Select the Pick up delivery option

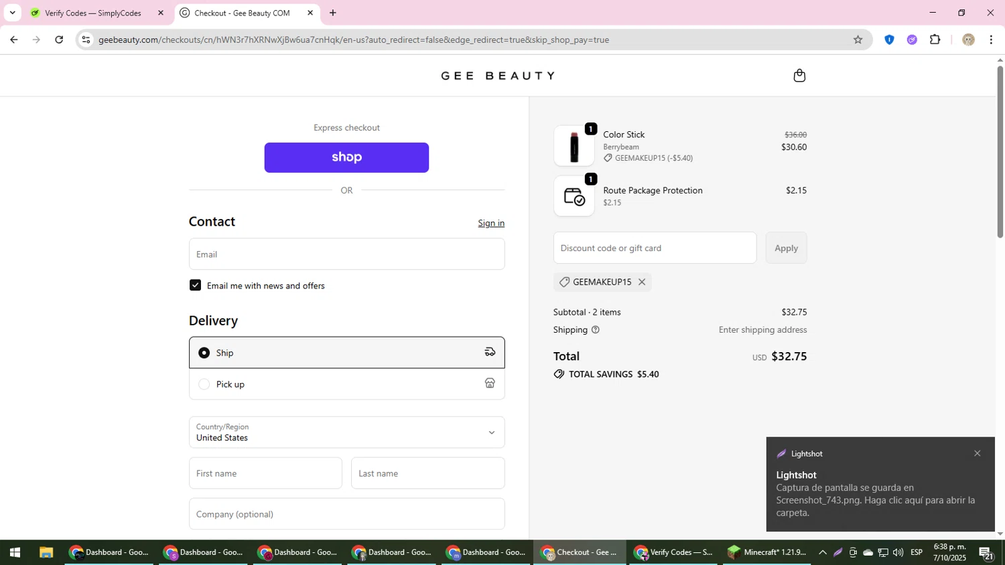pos(346,384)
